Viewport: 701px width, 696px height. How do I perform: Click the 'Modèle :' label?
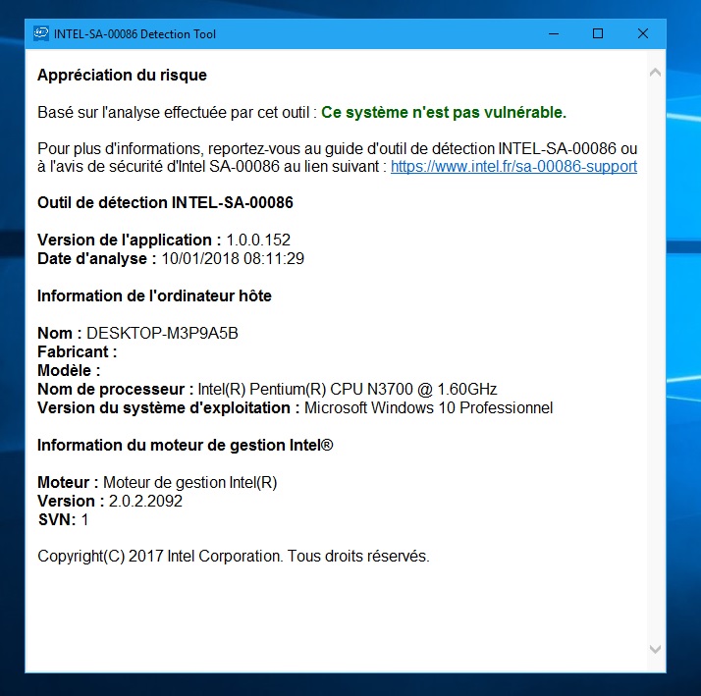coord(69,370)
